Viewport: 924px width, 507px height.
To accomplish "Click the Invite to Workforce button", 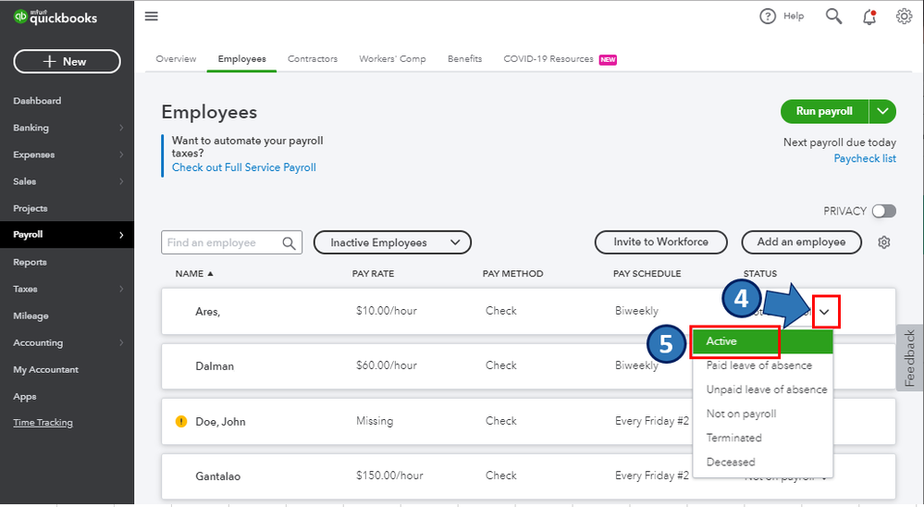I will tap(660, 242).
